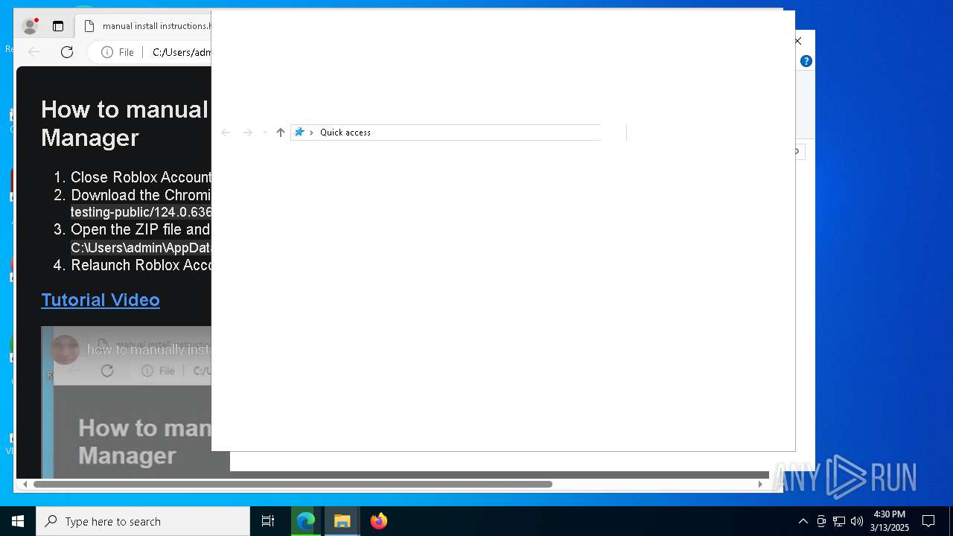
Task: Open recent locations dropdown in file dialog
Action: 265,133
